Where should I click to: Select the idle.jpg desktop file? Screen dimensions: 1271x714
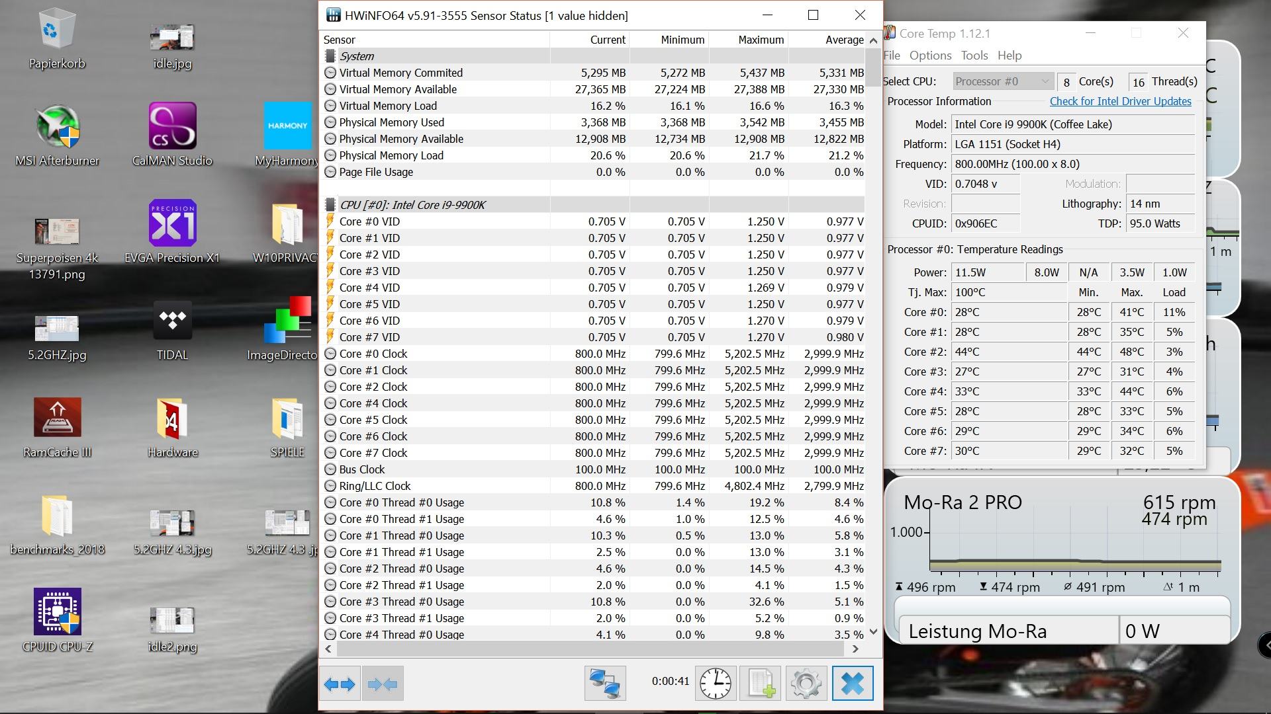172,46
